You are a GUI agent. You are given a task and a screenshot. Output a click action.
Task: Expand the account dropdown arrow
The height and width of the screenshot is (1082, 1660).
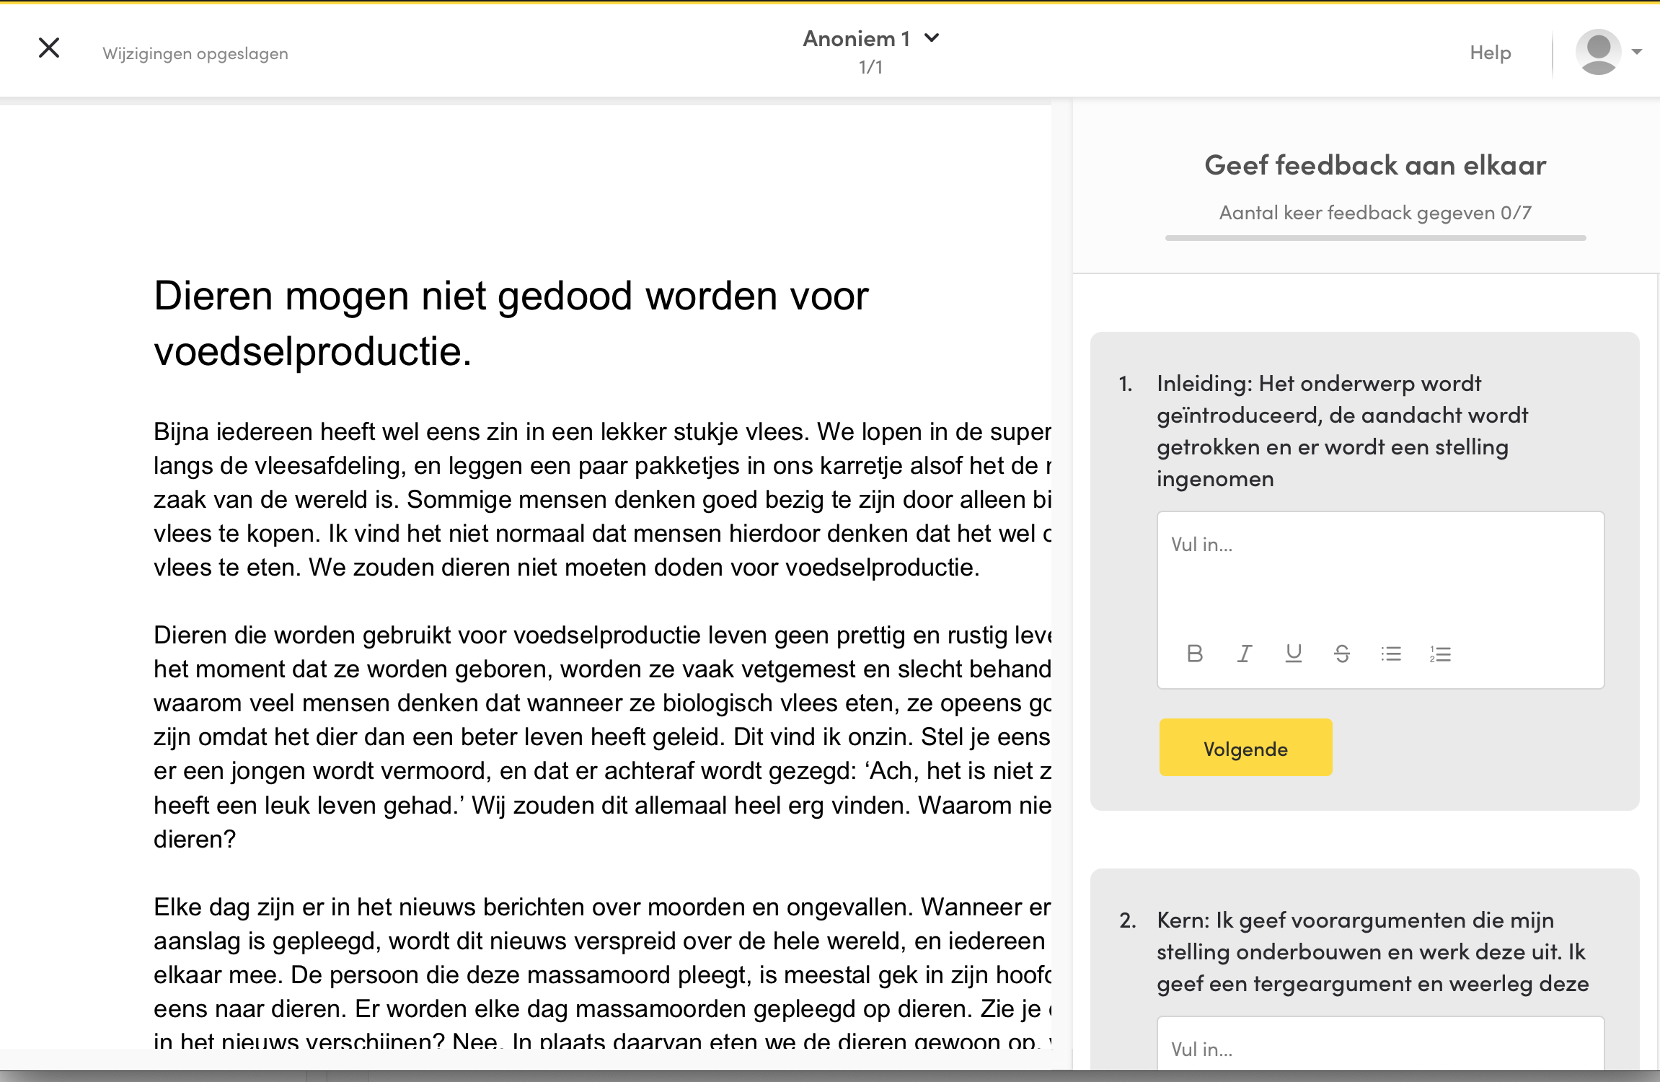tap(1637, 52)
